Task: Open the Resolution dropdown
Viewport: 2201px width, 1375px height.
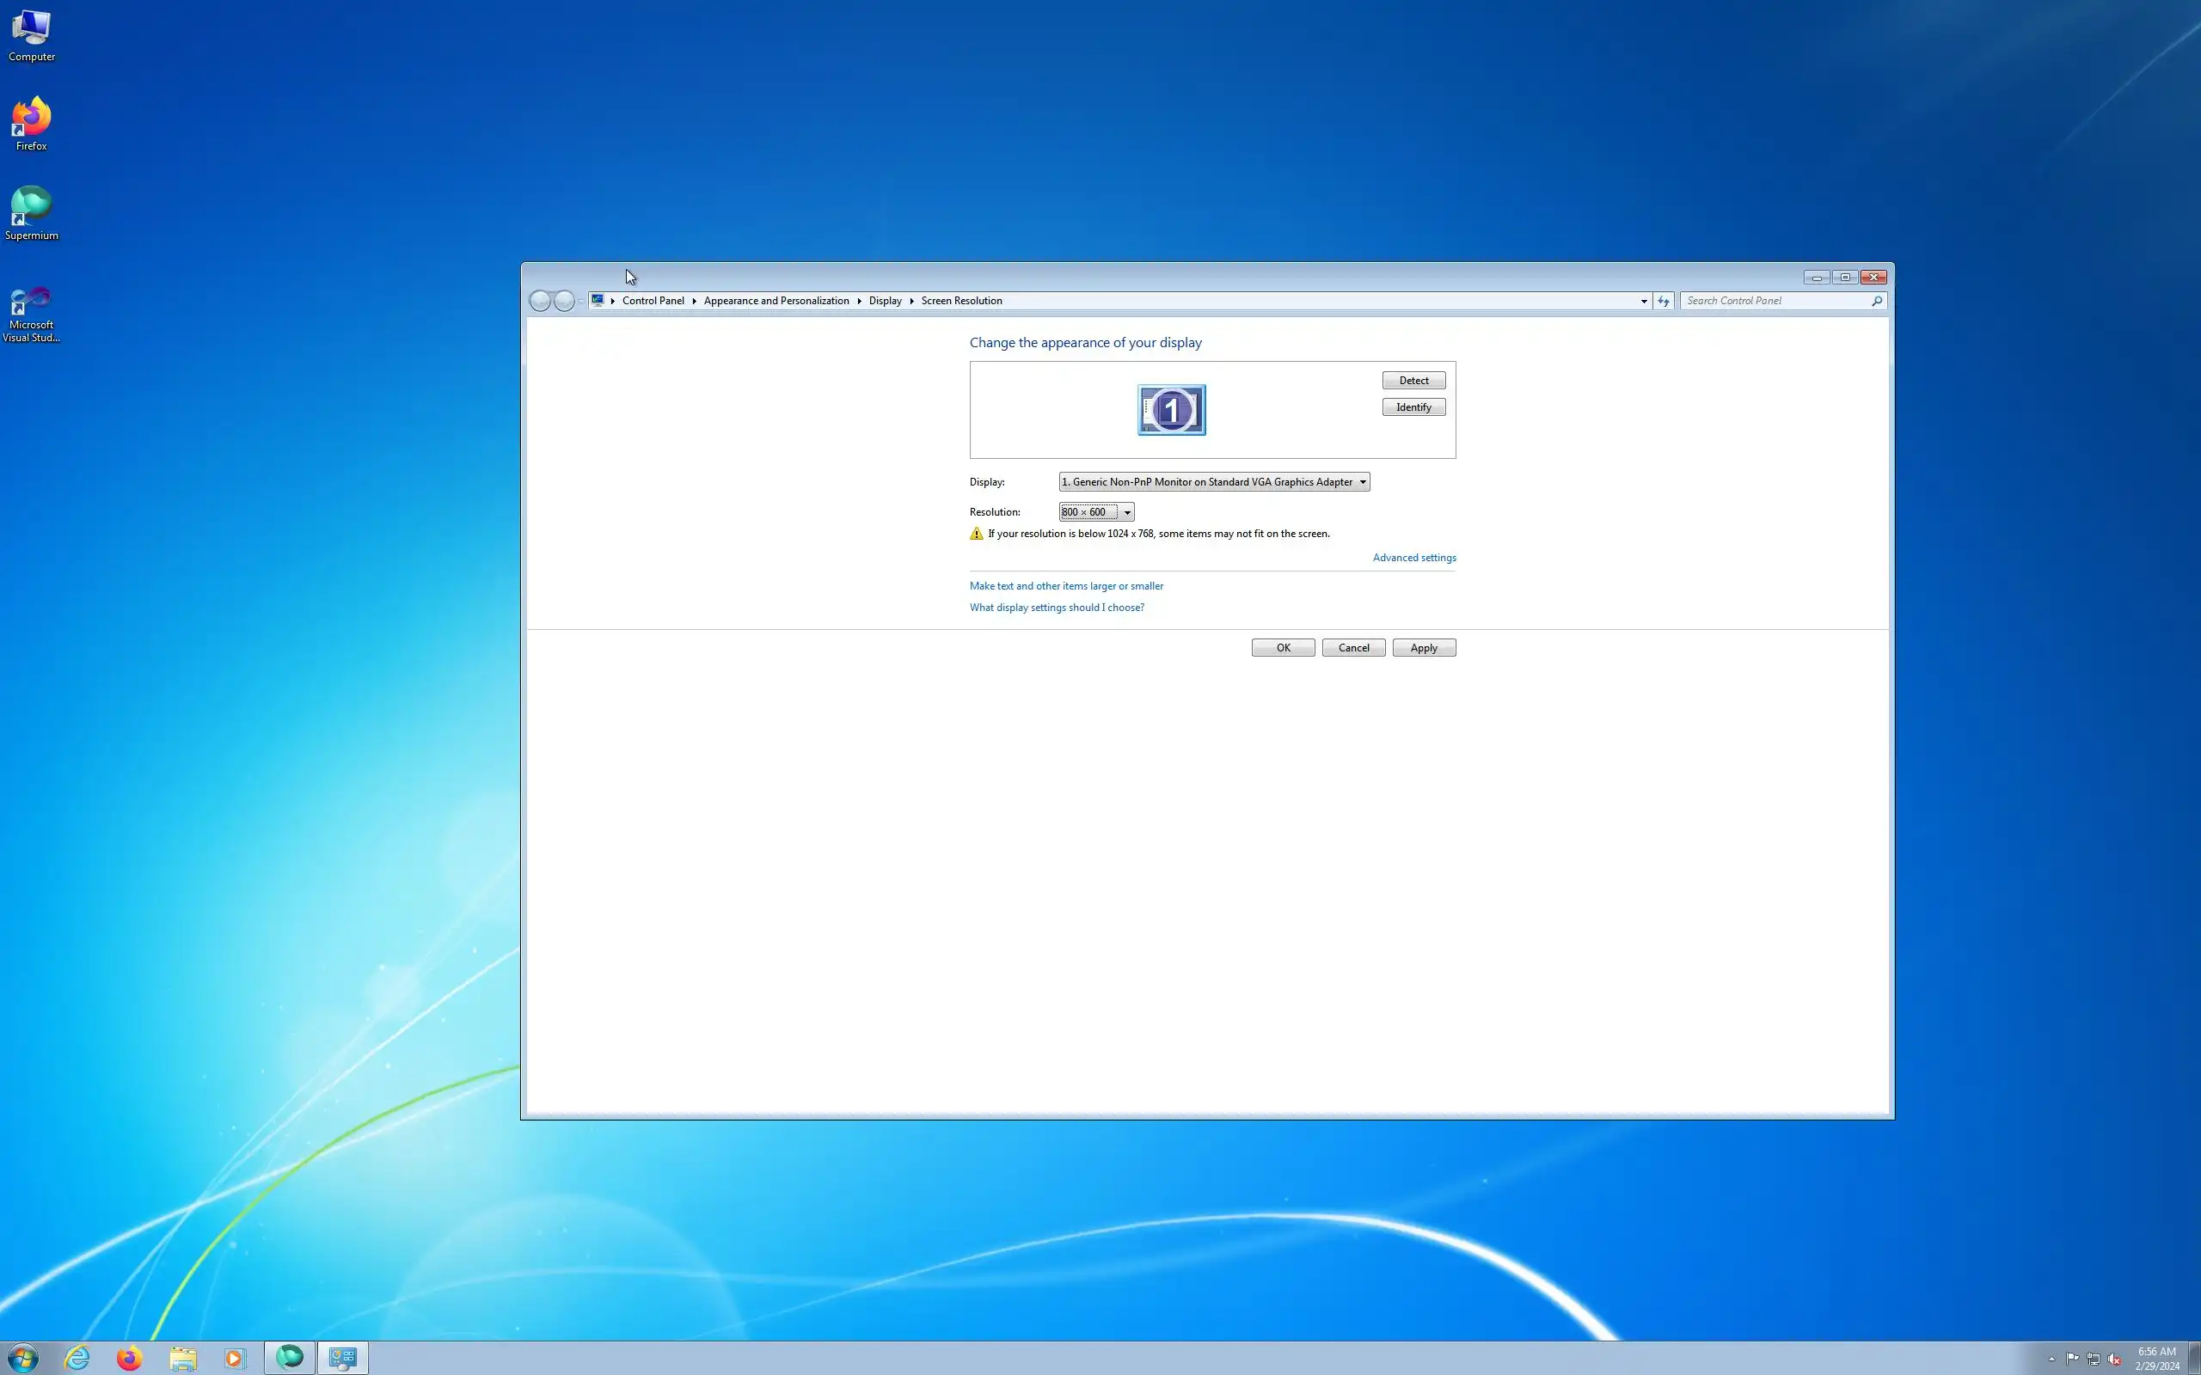Action: (x=1096, y=512)
